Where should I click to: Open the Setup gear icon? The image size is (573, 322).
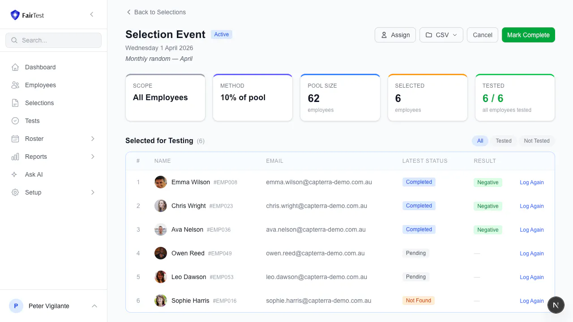click(x=15, y=192)
